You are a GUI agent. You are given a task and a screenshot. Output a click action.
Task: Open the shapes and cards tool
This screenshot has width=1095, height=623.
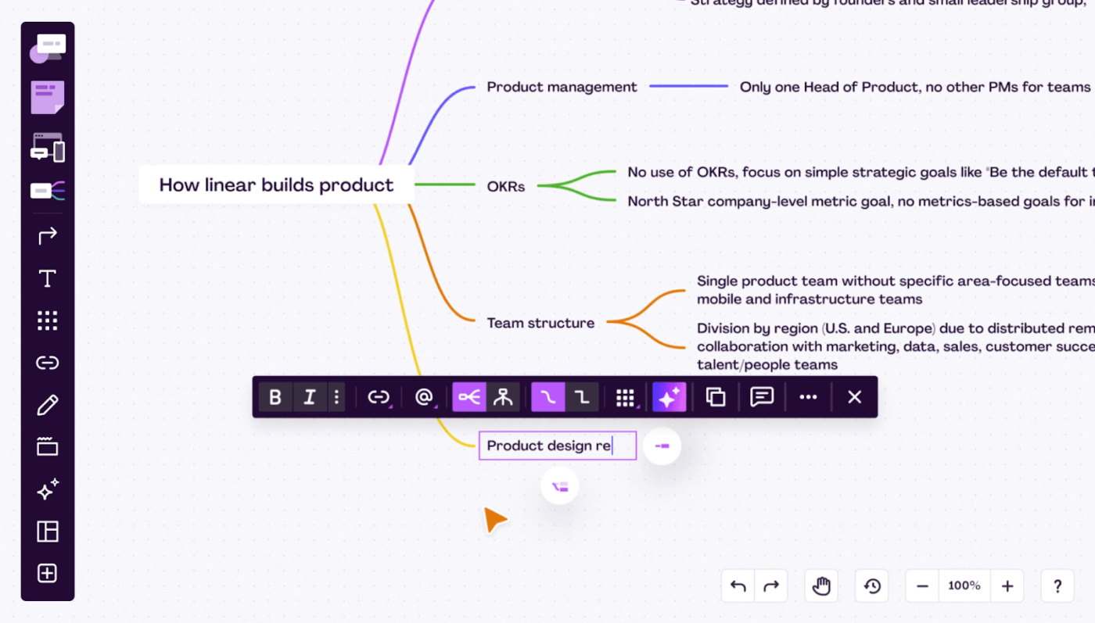(x=48, y=48)
